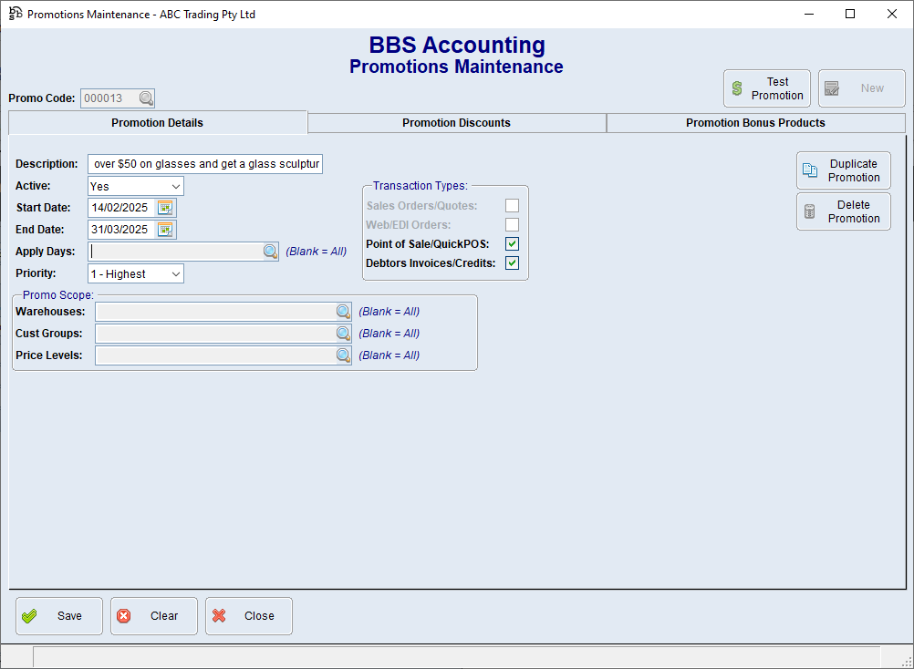Click into the Description text field

205,164
